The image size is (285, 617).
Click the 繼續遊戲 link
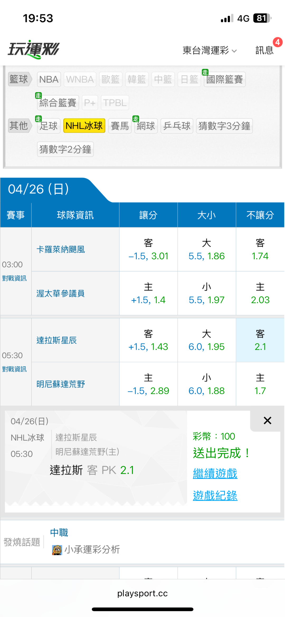tap(215, 473)
